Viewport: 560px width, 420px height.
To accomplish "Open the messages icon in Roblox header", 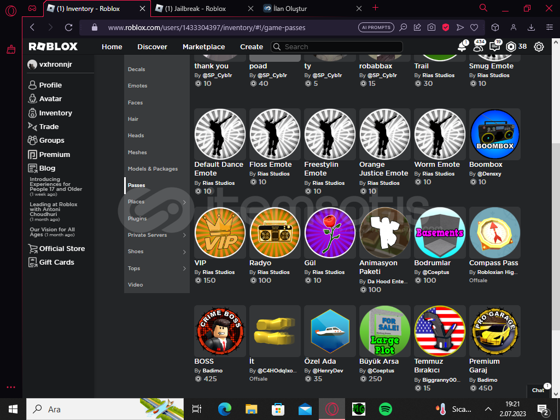I will (x=495, y=46).
